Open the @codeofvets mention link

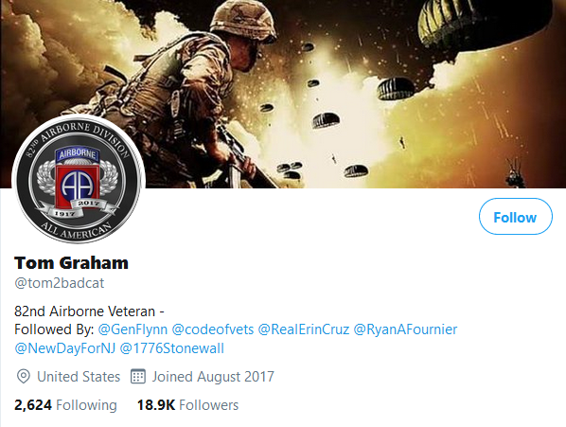click(213, 329)
